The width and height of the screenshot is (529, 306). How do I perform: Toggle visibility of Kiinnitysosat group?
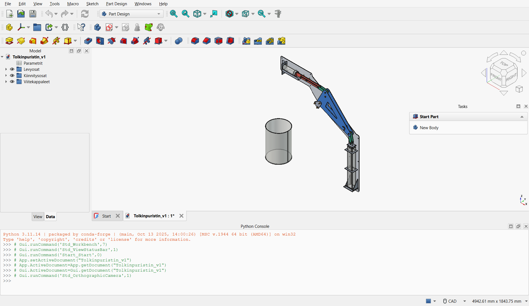12,75
